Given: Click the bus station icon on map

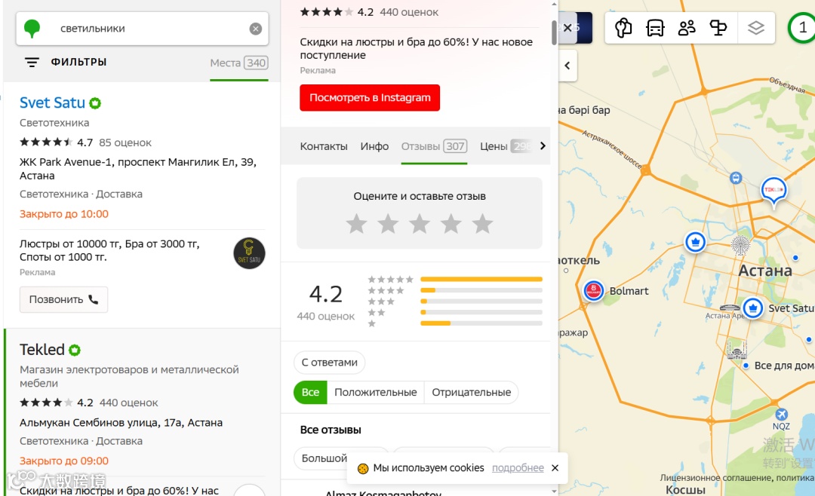Looking at the screenshot, I should click(x=736, y=178).
